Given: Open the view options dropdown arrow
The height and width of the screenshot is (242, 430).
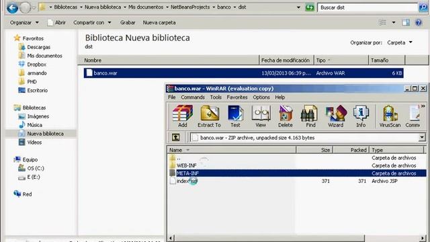Looking at the screenshot, I should (394, 22).
